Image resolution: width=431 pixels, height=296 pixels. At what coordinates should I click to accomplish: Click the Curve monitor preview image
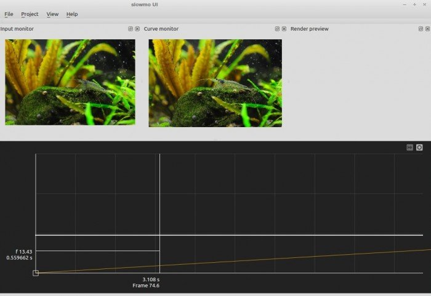tap(215, 83)
